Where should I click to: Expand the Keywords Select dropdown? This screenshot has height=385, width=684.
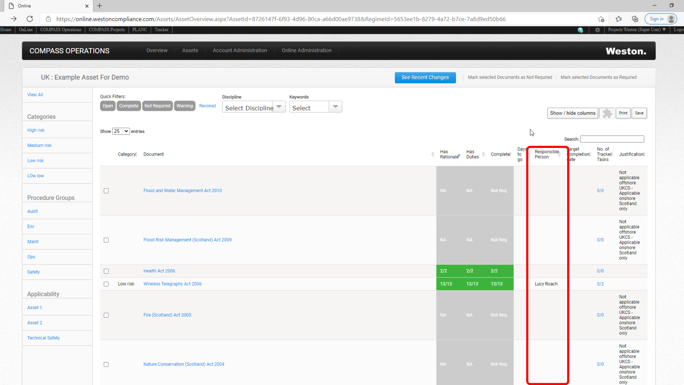pyautogui.click(x=316, y=107)
